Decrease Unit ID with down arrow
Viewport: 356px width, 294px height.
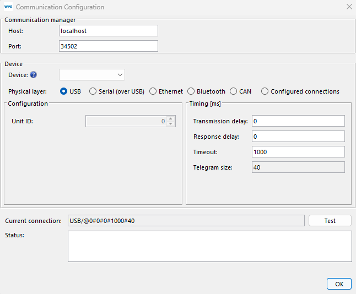click(x=171, y=124)
